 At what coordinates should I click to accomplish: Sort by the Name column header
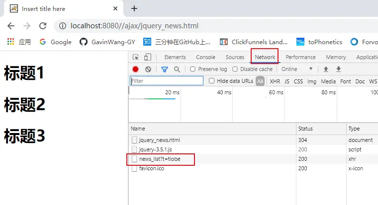[212, 129]
